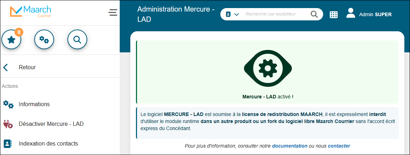Disable Mercure - LAD module
The height and width of the screenshot is (155, 410).
click(51, 124)
